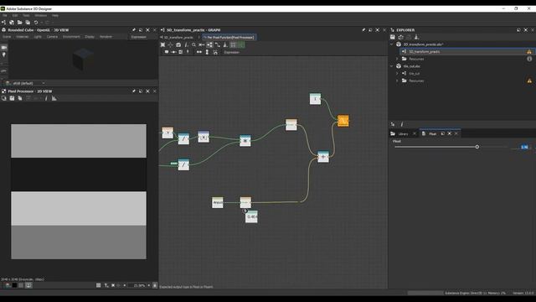Toggle the green grid icon in graph toolbar
This screenshot has width=536, height=302.
[242, 44]
